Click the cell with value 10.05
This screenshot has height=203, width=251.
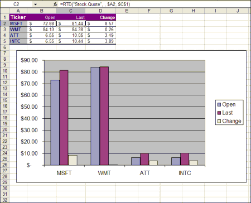tap(71, 35)
